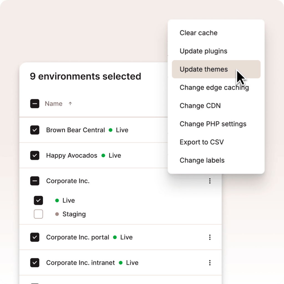Open kebab menu for Corporate Inc. intranet
The image size is (284, 284).
[210, 263]
